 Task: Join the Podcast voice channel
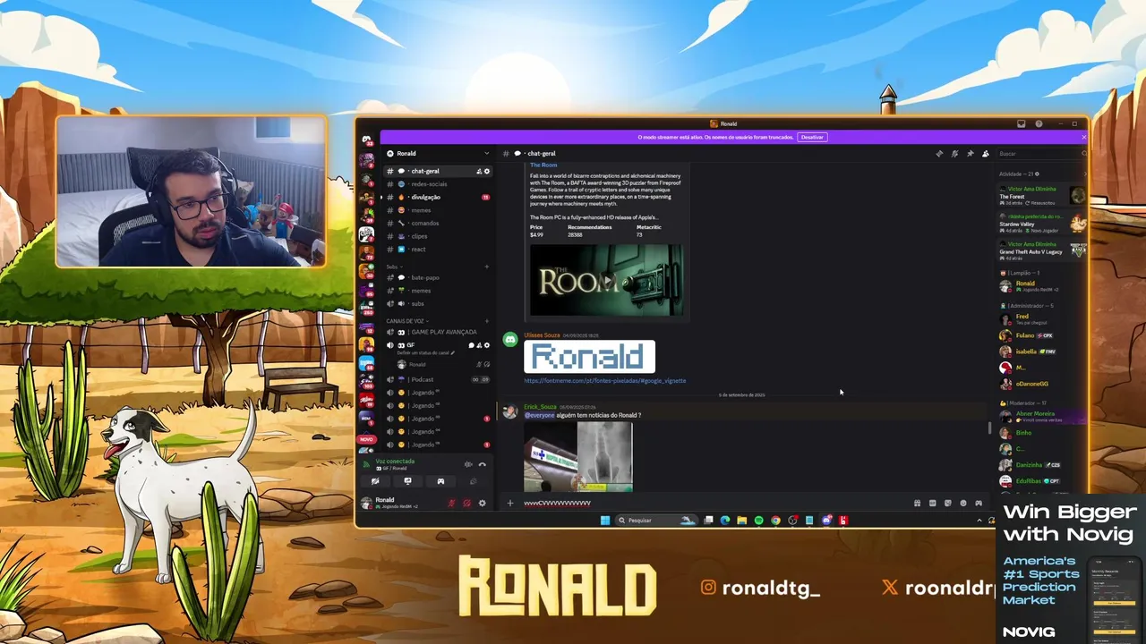pos(438,379)
